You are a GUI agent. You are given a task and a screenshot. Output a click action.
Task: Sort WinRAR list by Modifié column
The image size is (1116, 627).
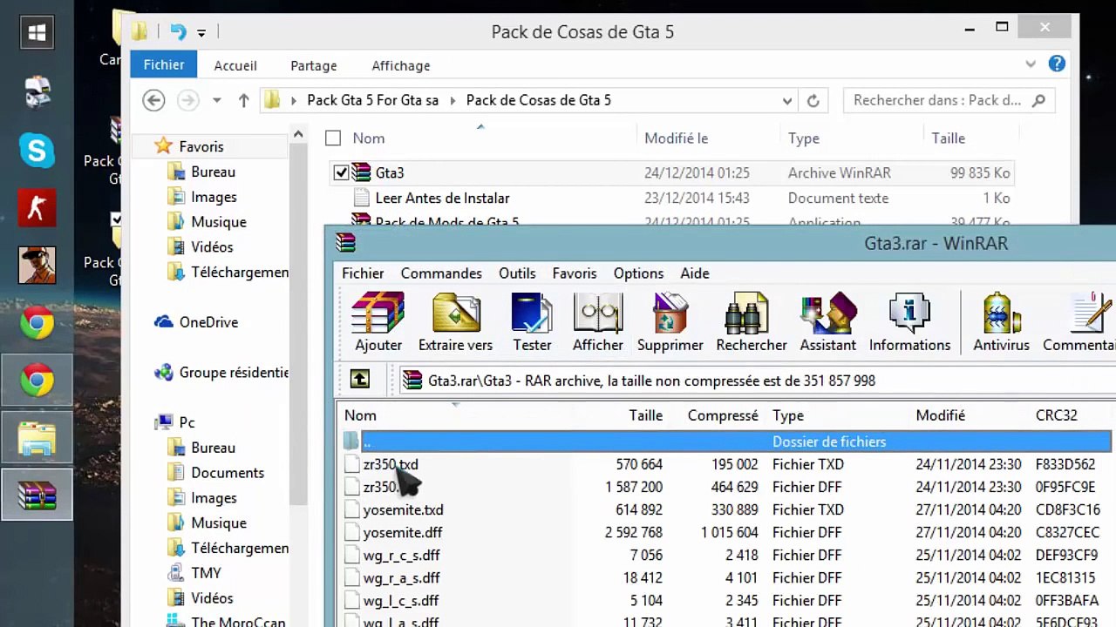[x=940, y=415]
